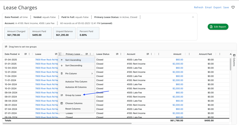Select Autosize All Columns
Image resolution: width=239 pixels, height=126 pixels.
[76, 87]
